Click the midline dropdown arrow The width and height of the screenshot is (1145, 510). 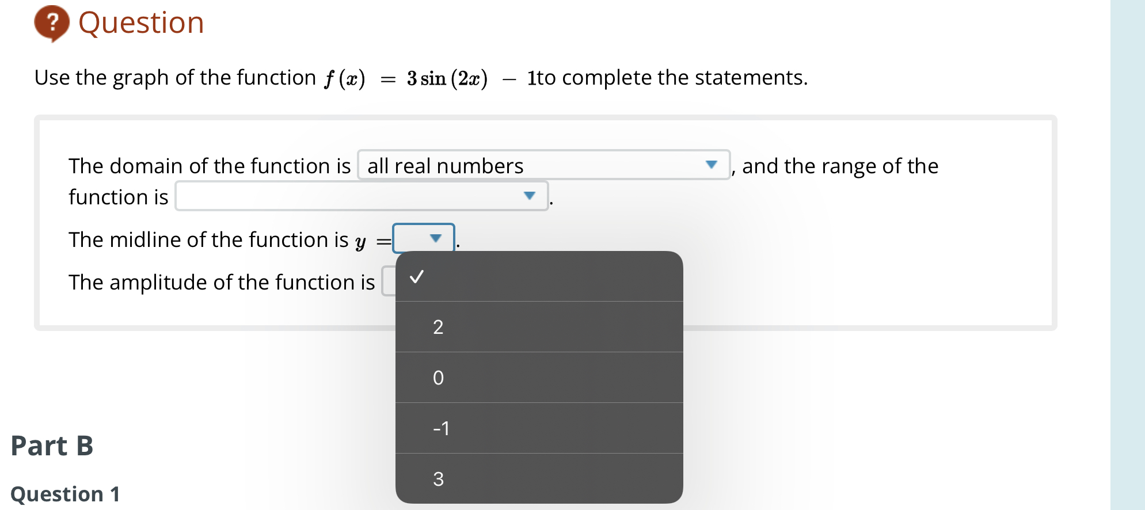click(436, 238)
